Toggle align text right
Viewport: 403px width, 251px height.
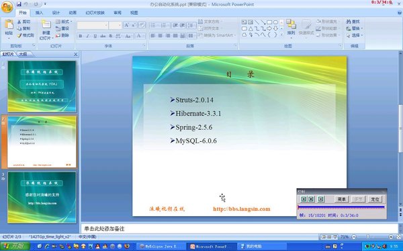(167, 35)
